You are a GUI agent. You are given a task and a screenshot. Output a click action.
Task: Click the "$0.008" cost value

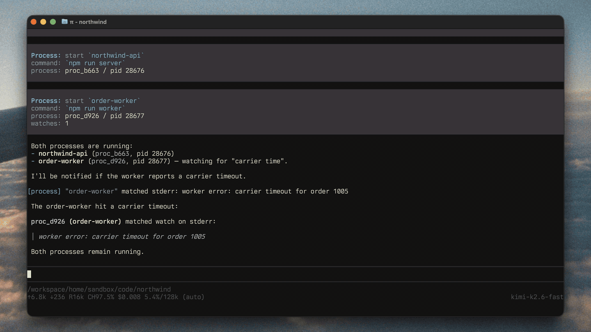pyautogui.click(x=129, y=297)
